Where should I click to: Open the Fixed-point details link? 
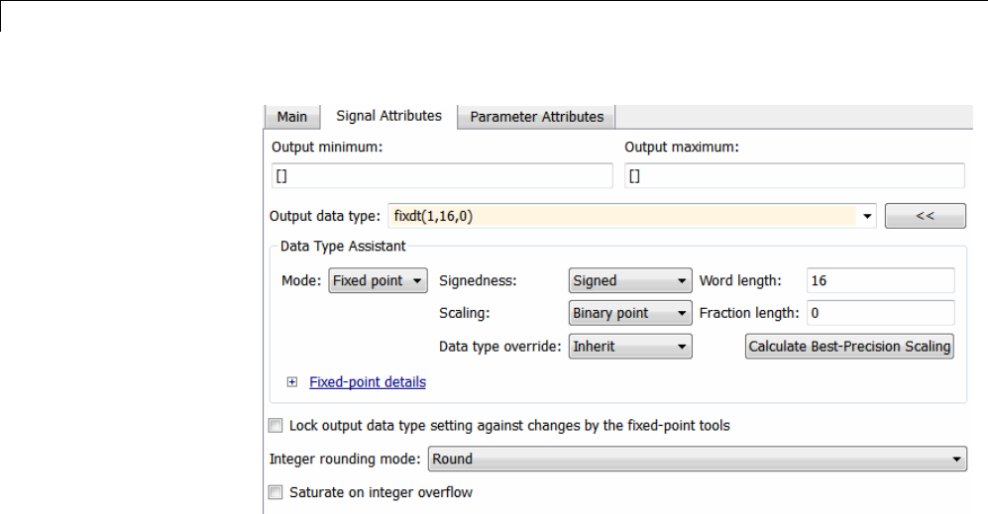(x=368, y=381)
